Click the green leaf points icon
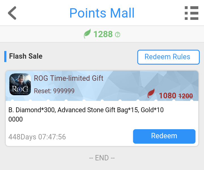Viewport: 204px width, 170px height. [87, 34]
